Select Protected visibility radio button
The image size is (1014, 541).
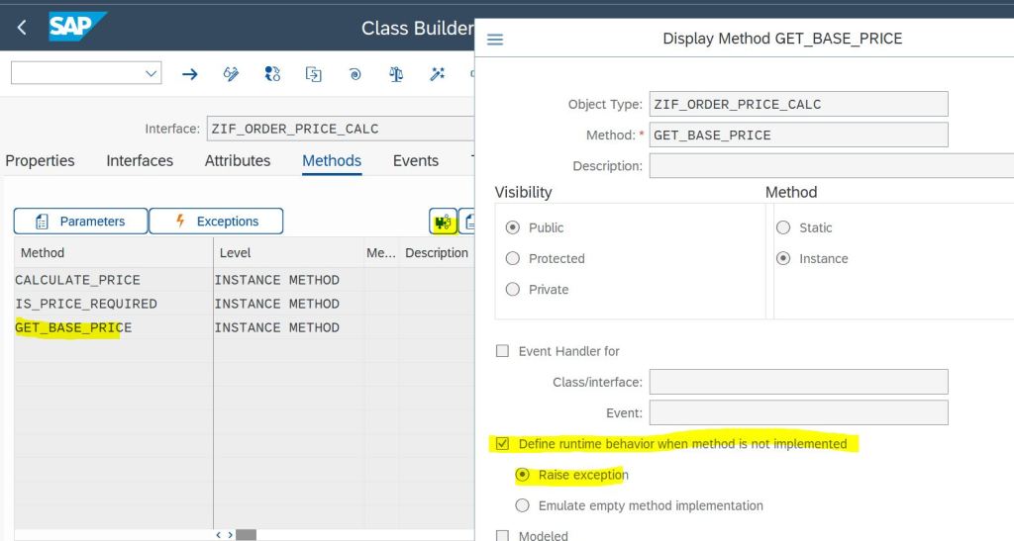point(513,259)
